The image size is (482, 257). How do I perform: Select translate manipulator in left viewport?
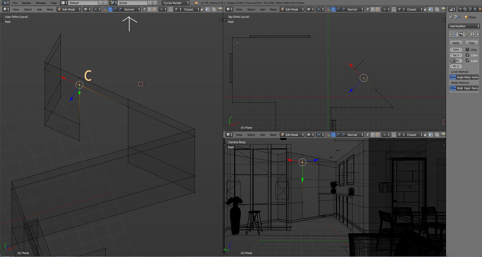110,9
